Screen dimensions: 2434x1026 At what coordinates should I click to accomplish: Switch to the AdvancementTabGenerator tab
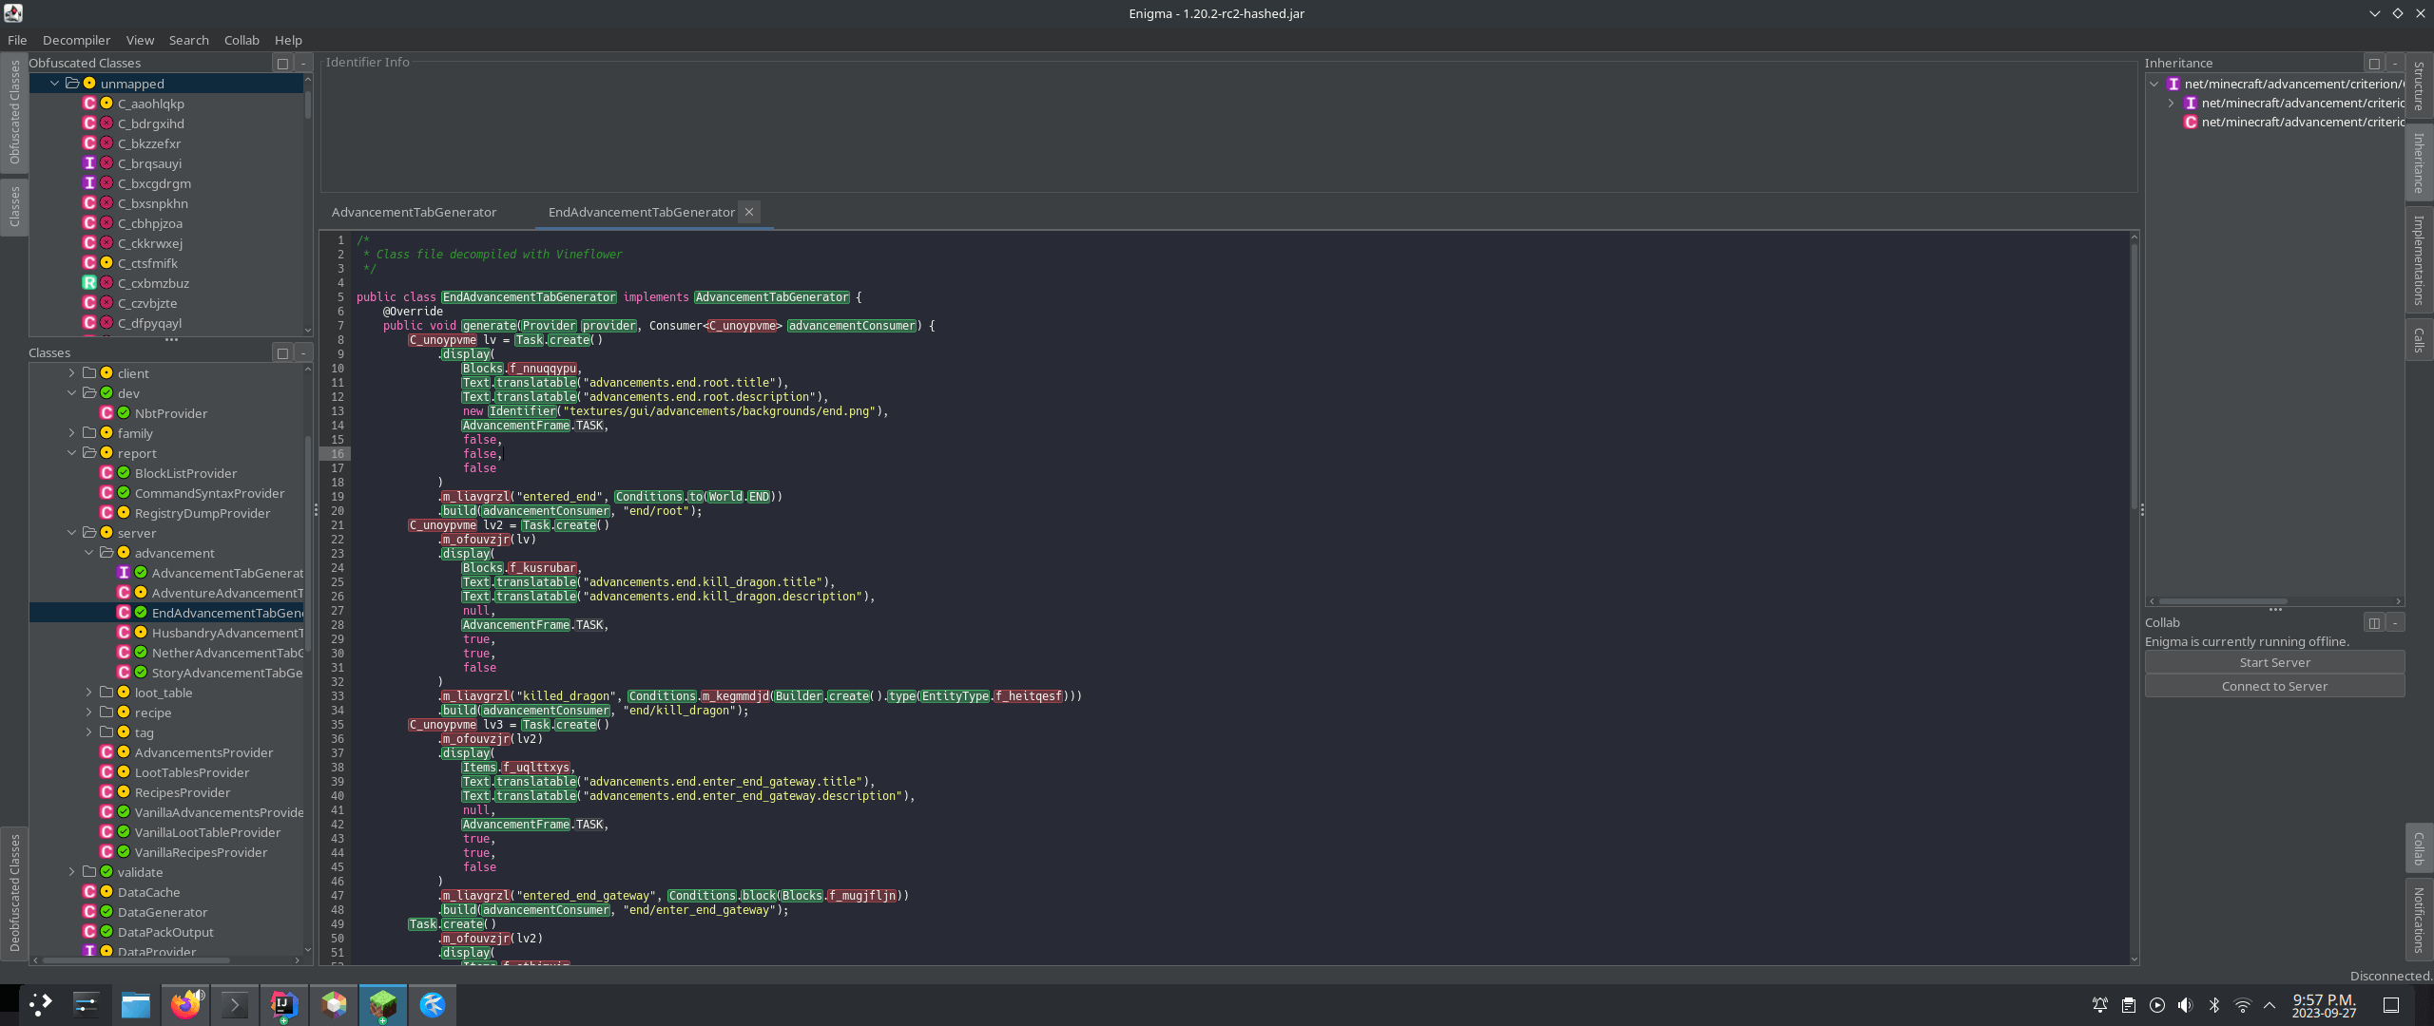pos(415,212)
